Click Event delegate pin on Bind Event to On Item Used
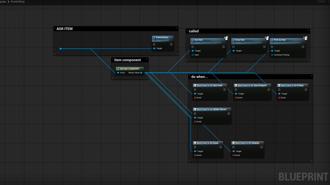 [195, 98]
